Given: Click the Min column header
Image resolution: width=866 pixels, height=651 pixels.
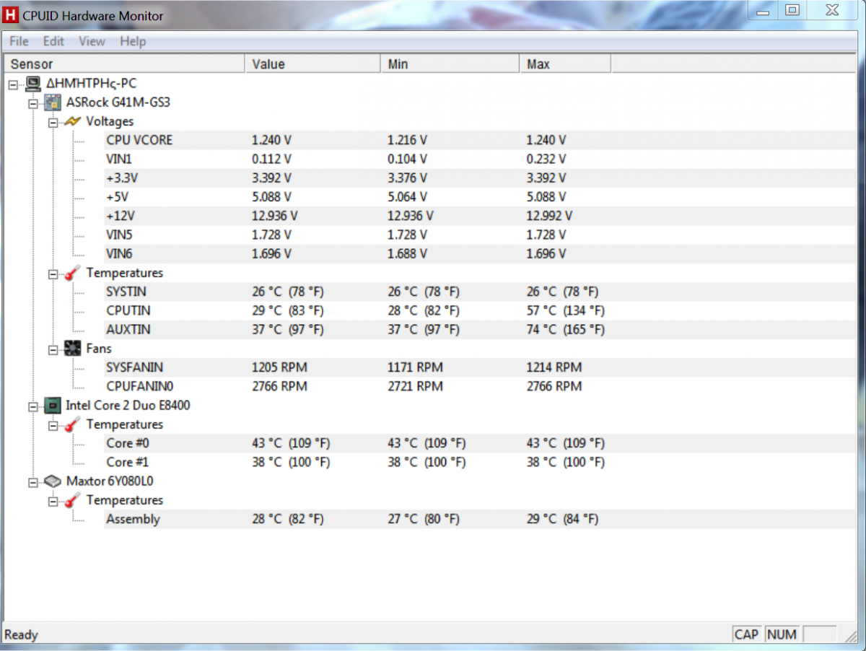Looking at the screenshot, I should click(x=450, y=64).
